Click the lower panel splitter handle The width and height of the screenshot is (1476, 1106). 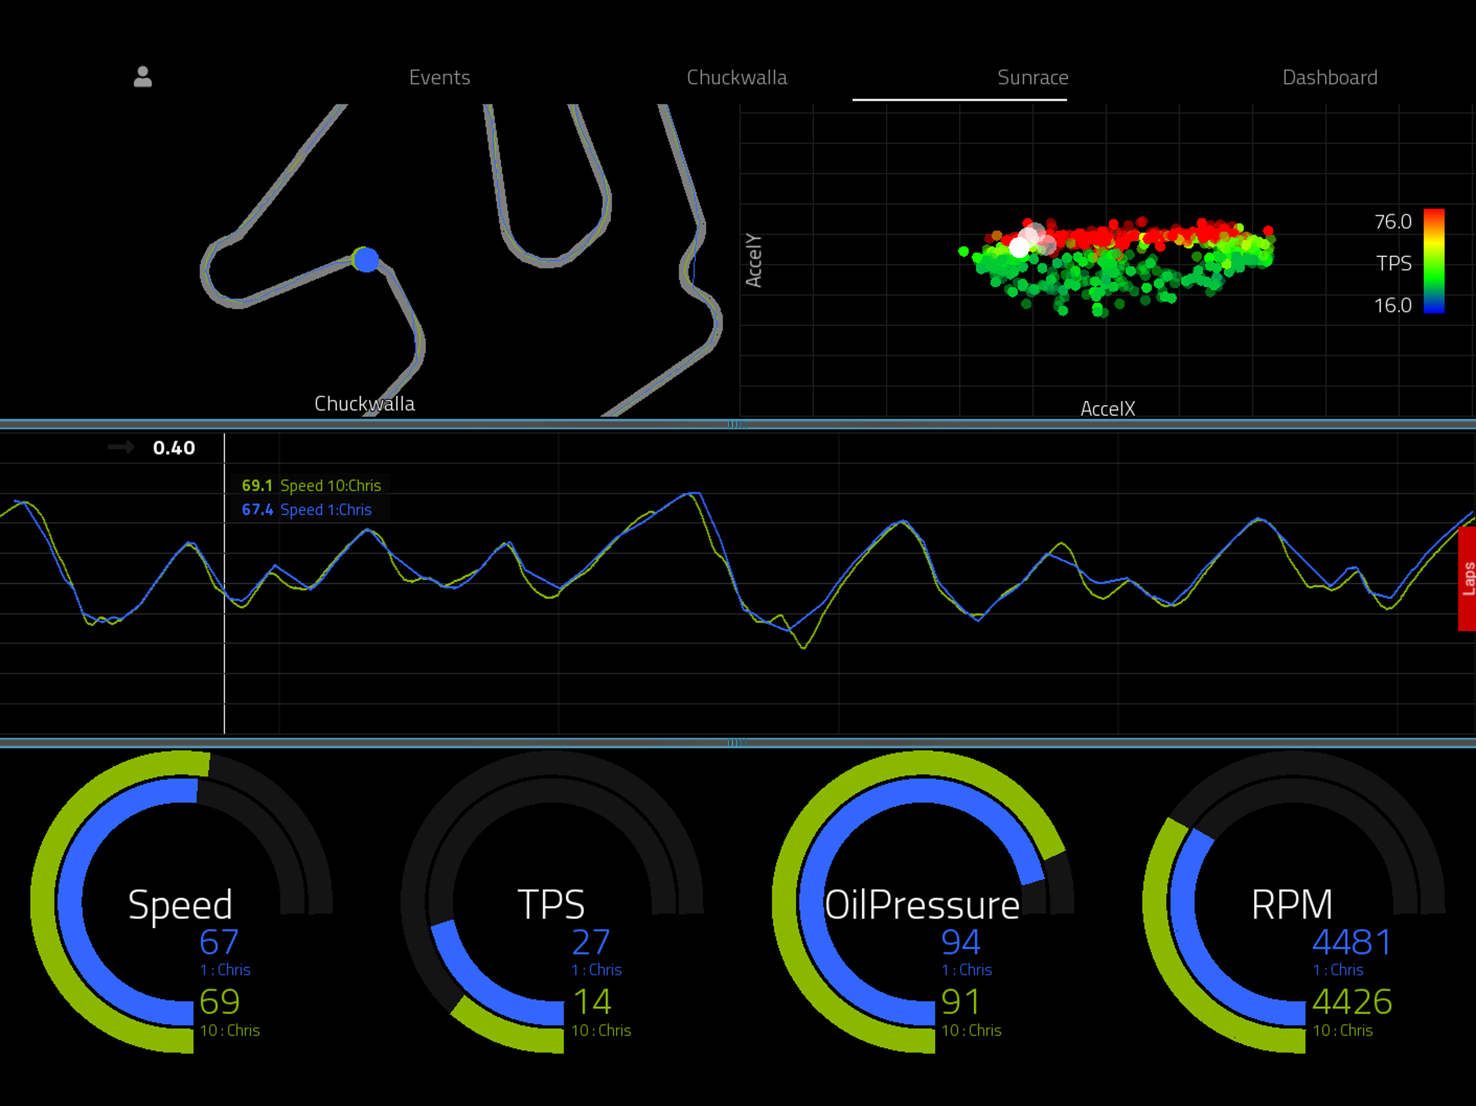point(737,743)
